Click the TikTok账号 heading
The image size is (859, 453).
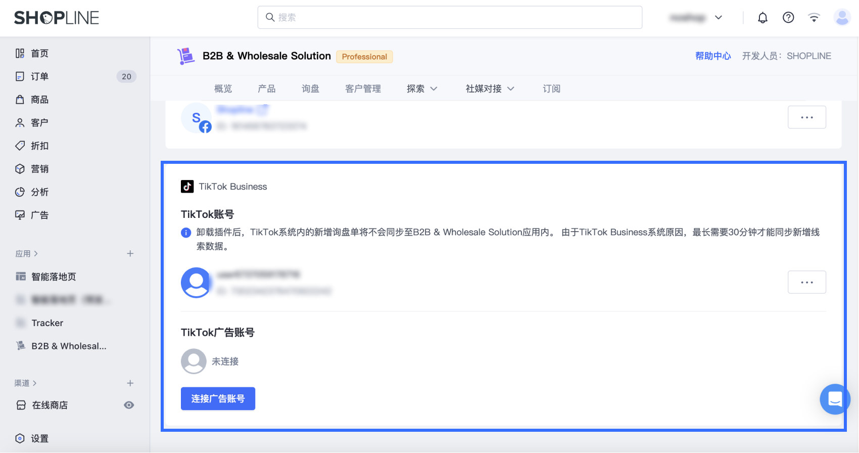pyautogui.click(x=208, y=214)
